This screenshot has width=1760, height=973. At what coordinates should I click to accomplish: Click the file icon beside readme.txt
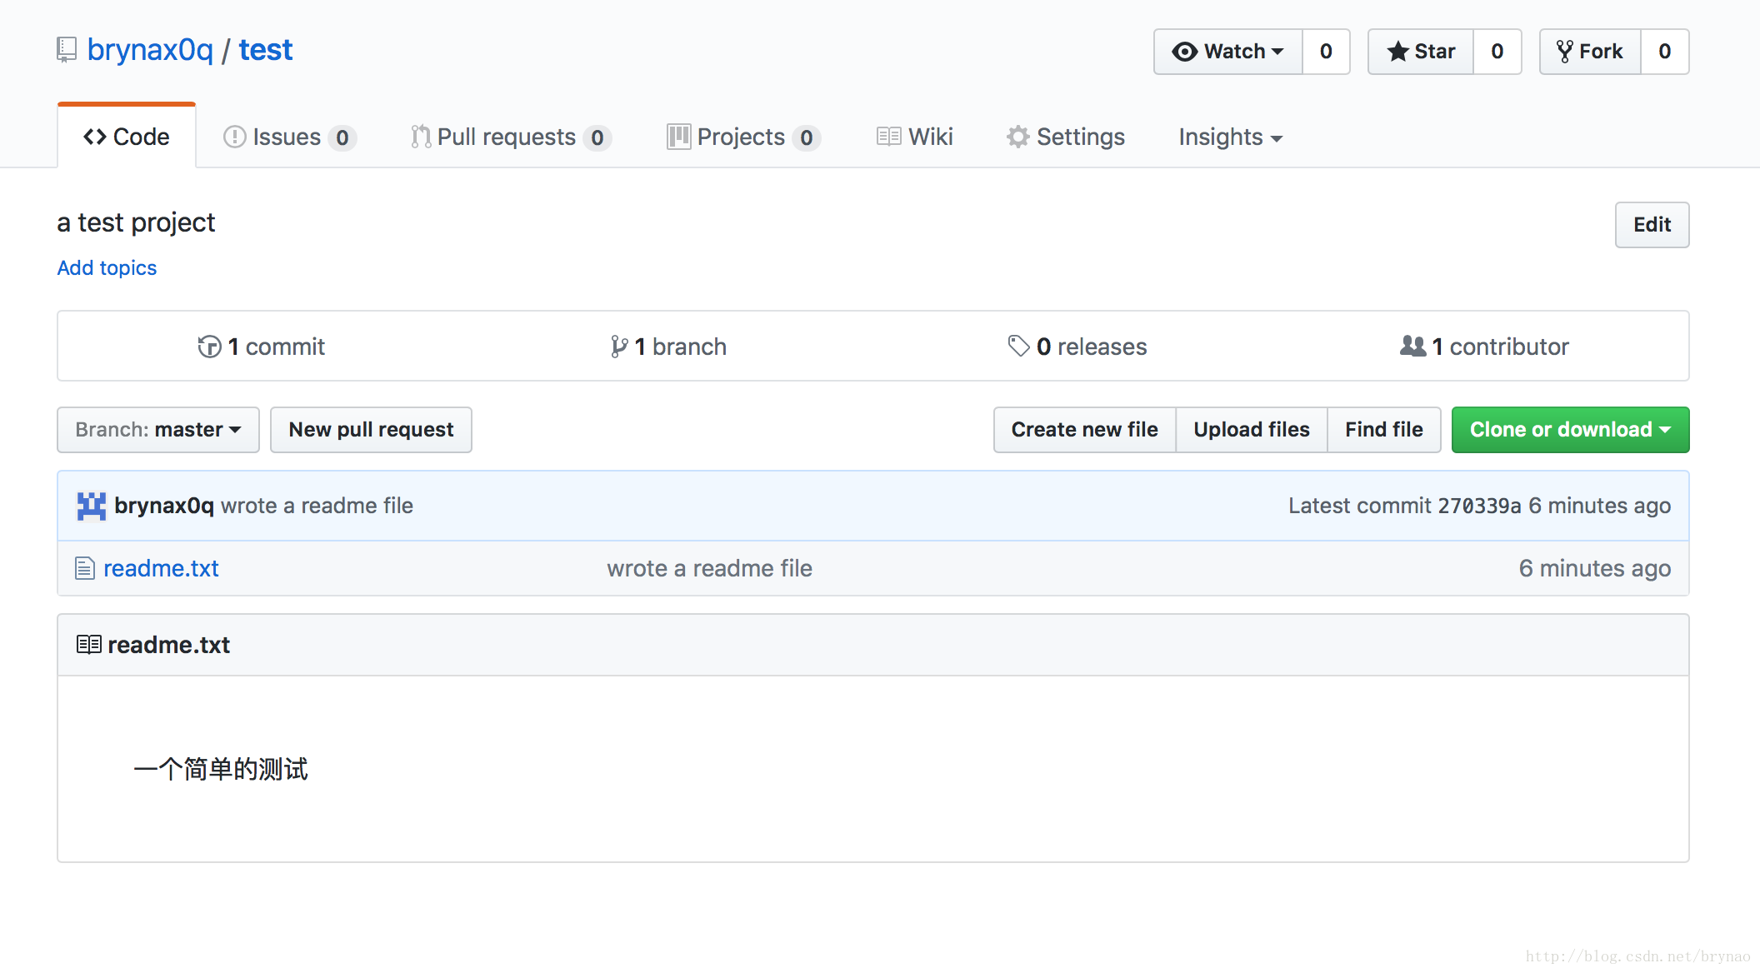click(84, 568)
